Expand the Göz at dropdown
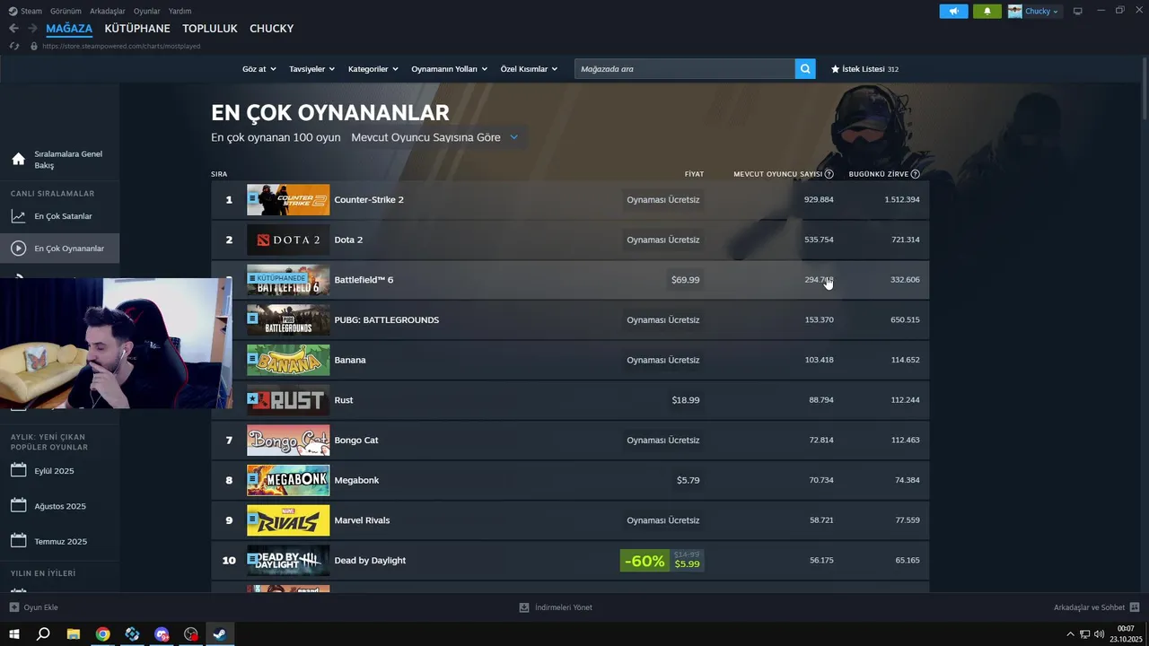The width and height of the screenshot is (1149, 646). [x=259, y=69]
